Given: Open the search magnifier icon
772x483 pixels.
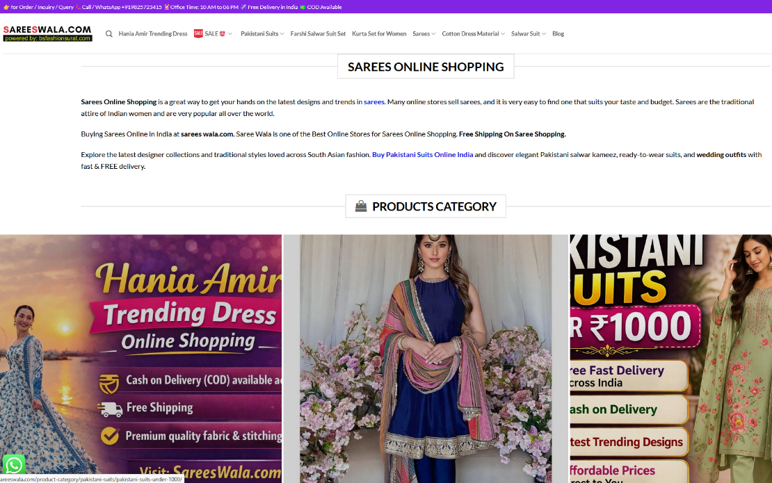Looking at the screenshot, I should [108, 34].
